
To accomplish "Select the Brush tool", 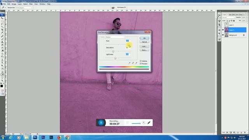I will click(2, 39).
